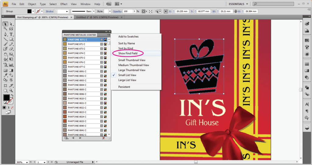Click the constrain width and height link icon
This screenshot has height=165, width=312.
tap(235, 11)
